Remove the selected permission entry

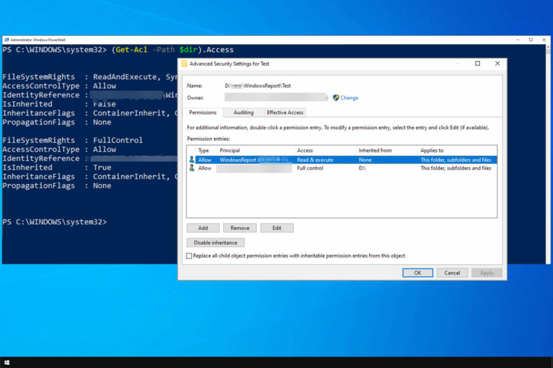[240, 228]
